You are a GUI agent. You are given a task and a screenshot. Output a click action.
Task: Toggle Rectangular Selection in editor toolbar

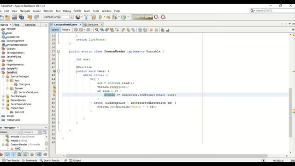pyautogui.click(x=117, y=30)
